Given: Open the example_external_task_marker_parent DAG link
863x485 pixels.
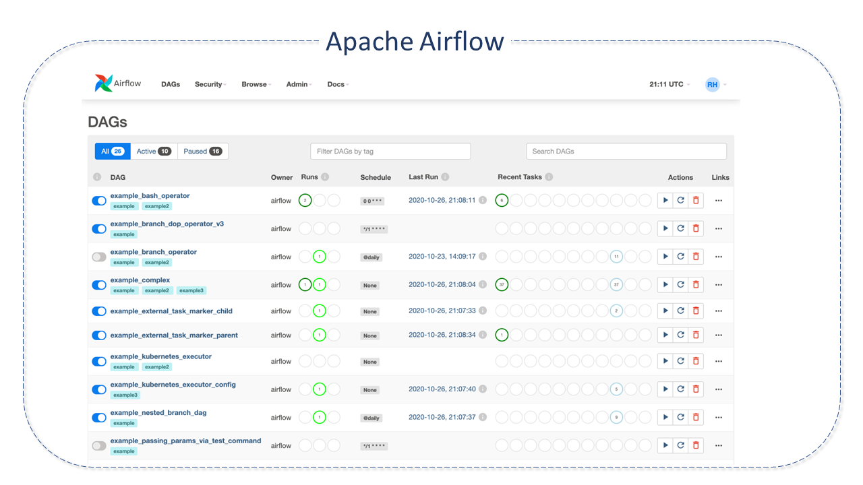Looking at the screenshot, I should click(x=174, y=335).
